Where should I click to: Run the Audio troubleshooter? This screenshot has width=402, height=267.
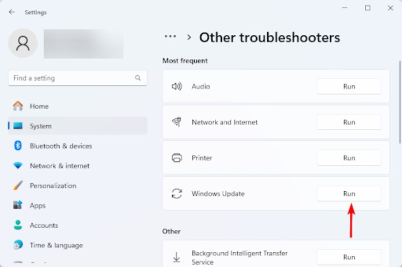tap(349, 87)
